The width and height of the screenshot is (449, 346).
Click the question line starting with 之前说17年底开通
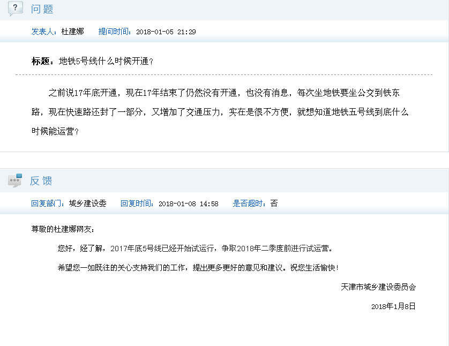click(224, 93)
